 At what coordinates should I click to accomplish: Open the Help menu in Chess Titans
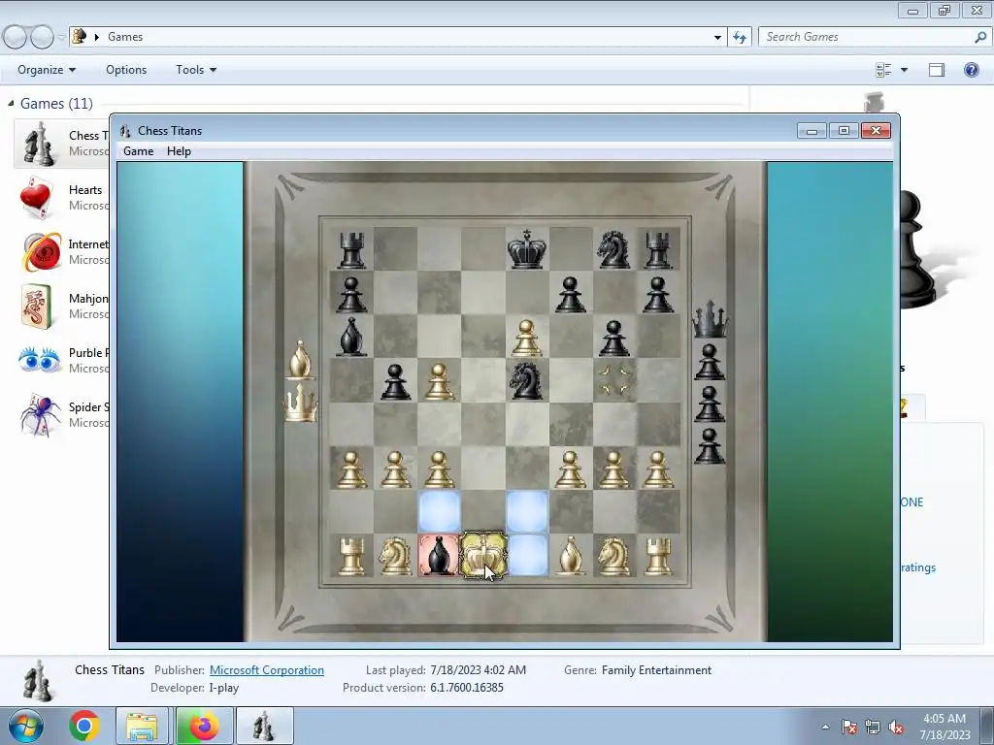click(179, 150)
